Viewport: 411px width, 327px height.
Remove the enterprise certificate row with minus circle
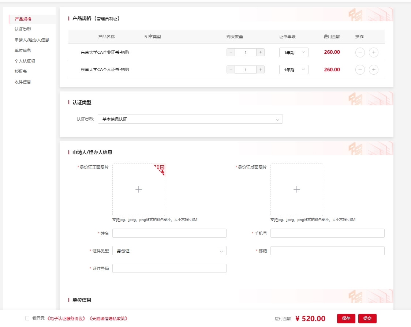coord(360,52)
